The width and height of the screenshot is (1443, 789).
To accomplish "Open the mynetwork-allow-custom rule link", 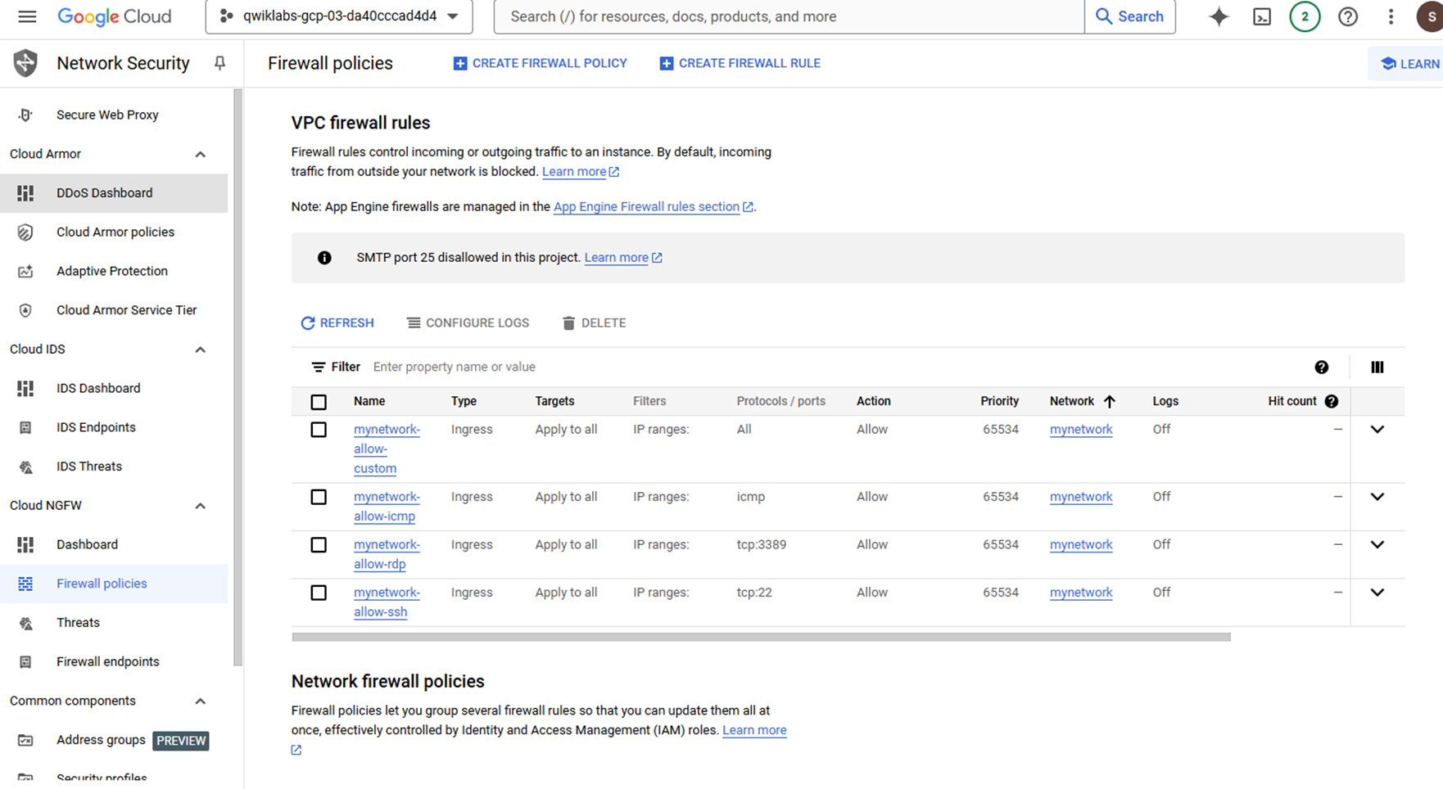I will (x=387, y=449).
